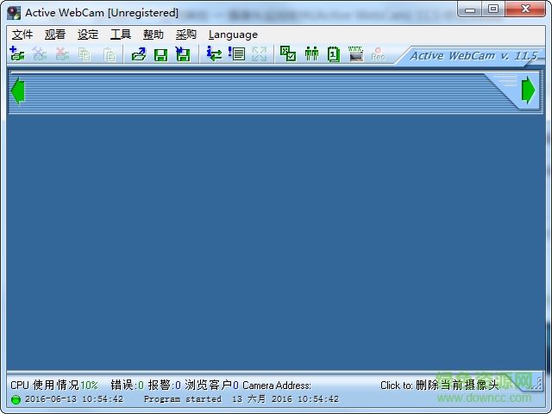This screenshot has height=414, width=552.
Task: Open the 帮助 menu
Action: [x=154, y=34]
